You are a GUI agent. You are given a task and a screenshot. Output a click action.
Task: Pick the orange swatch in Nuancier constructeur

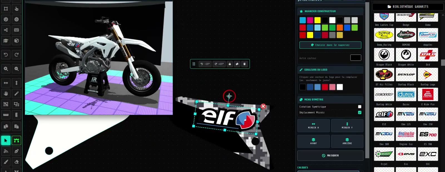(340, 27)
